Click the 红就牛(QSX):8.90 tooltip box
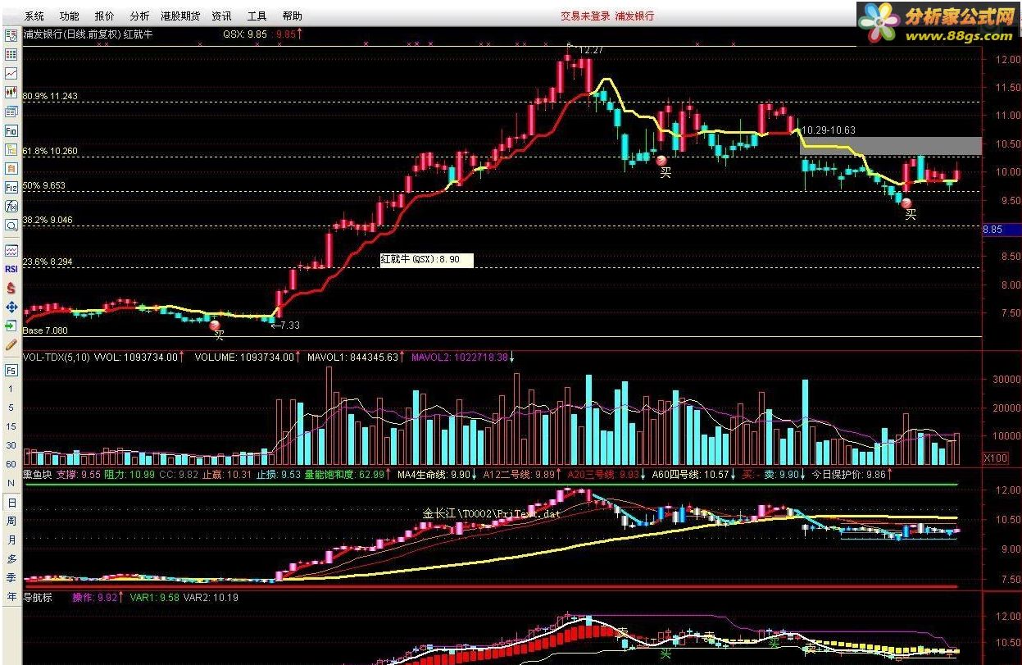Viewport: 1022px width, 665px height. pyautogui.click(x=426, y=259)
